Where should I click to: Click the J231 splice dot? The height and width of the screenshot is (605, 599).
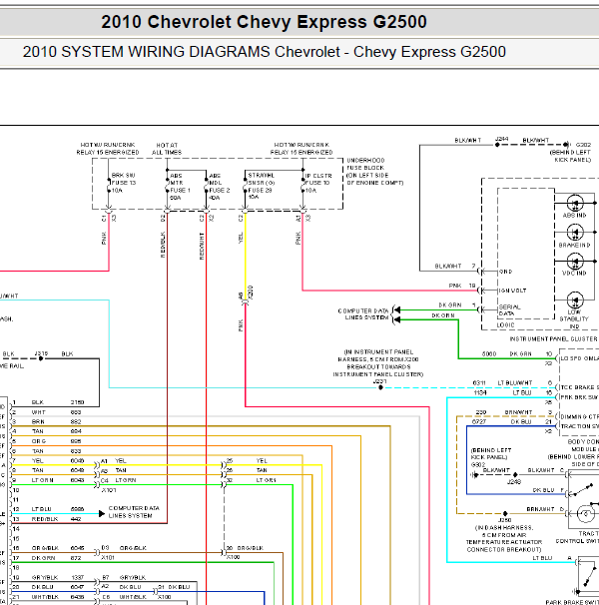pyautogui.click(x=380, y=387)
